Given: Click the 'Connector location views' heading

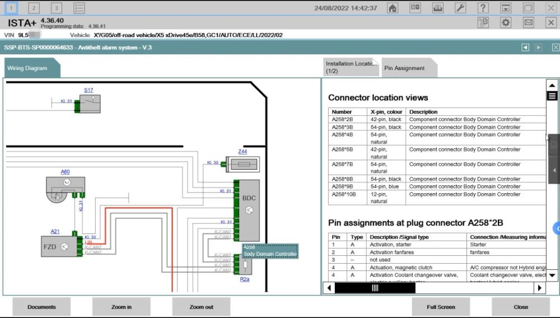Looking at the screenshot, I should [378, 97].
